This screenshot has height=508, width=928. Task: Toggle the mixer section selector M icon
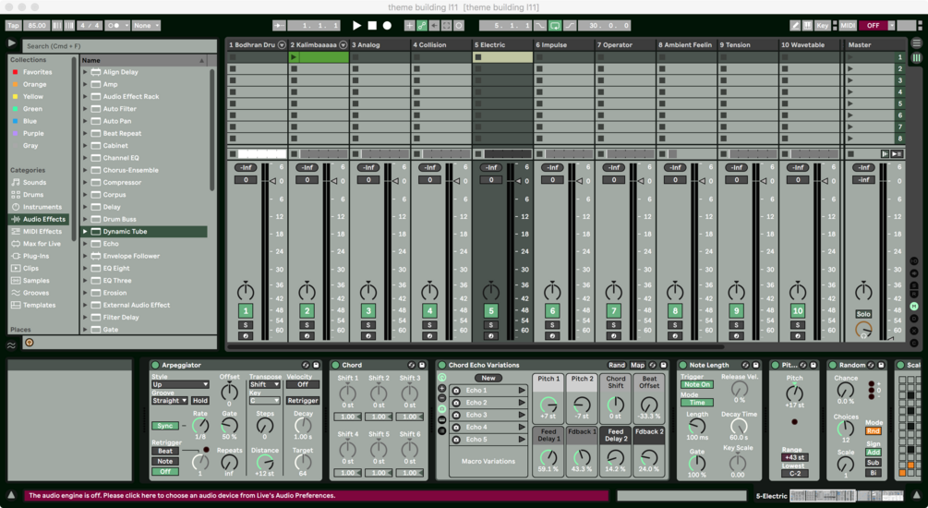coord(914,306)
